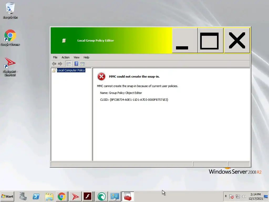This screenshot has width=269, height=202.
Task: Click the volume speaker tray icon
Action: click(x=244, y=196)
